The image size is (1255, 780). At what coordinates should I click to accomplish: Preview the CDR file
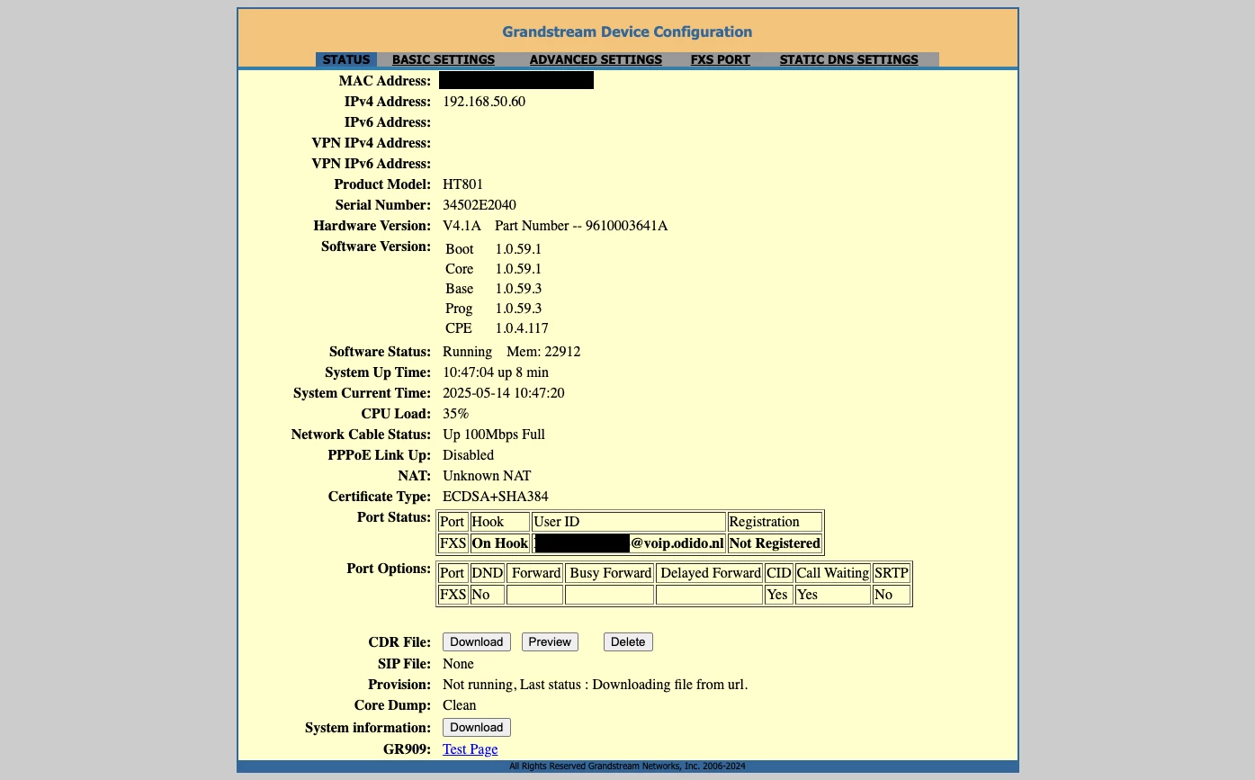[550, 641]
